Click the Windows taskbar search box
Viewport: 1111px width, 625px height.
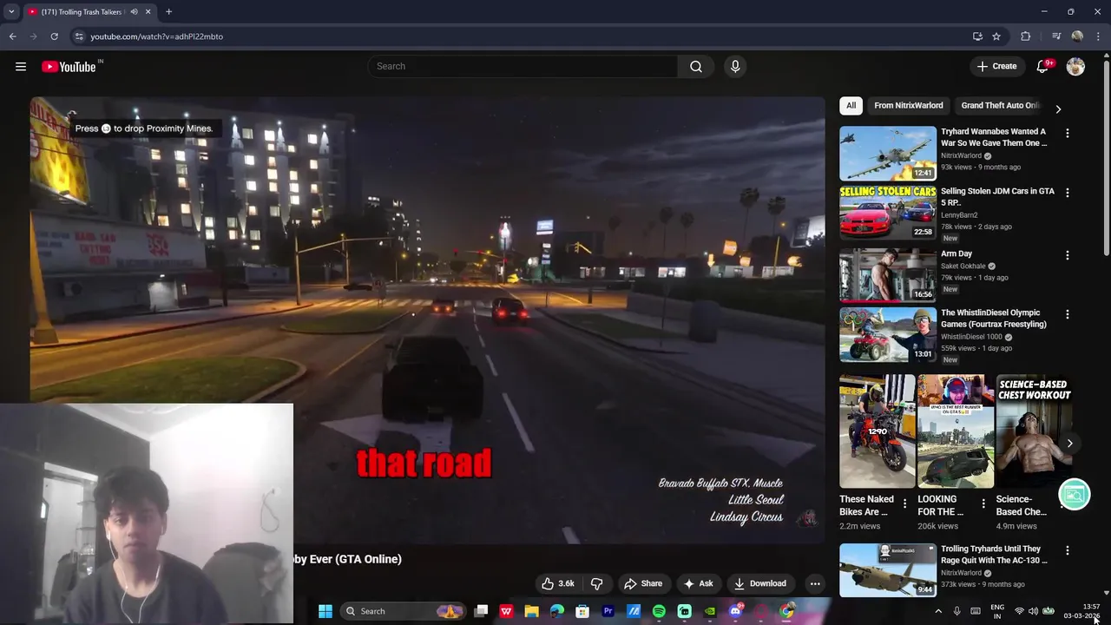click(403, 611)
